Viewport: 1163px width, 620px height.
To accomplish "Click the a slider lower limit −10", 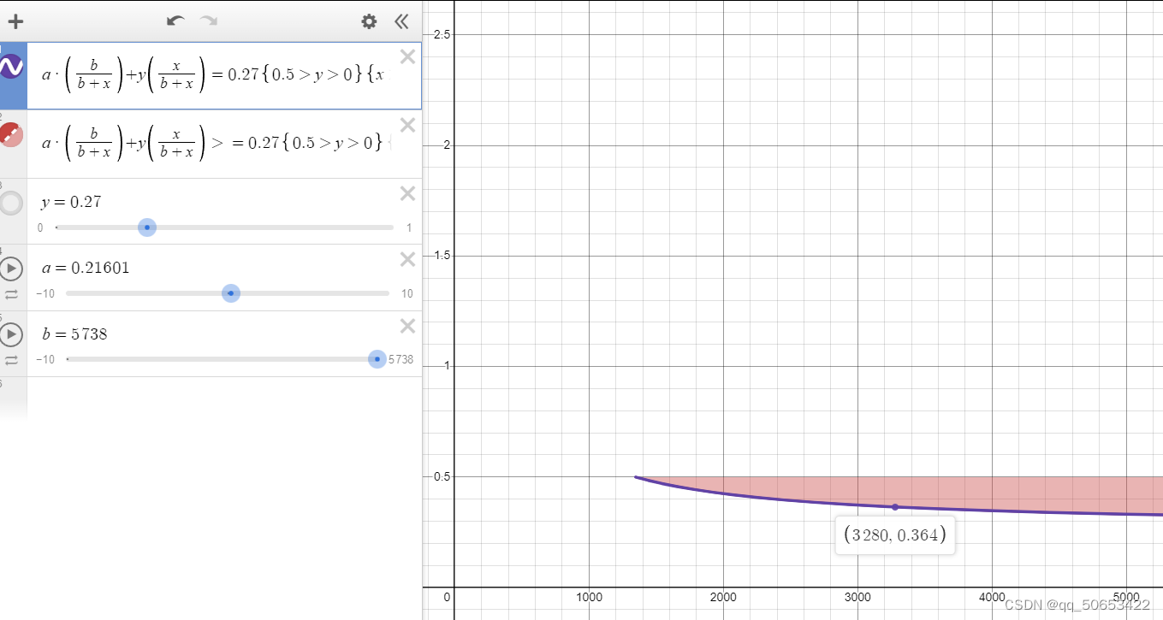I will [x=45, y=294].
